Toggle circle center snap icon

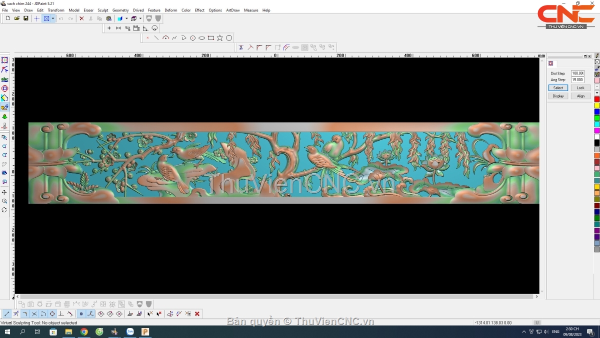[x=52, y=314]
